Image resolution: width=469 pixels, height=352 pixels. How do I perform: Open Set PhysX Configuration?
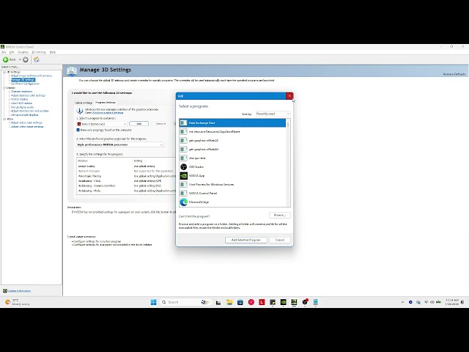[25, 84]
